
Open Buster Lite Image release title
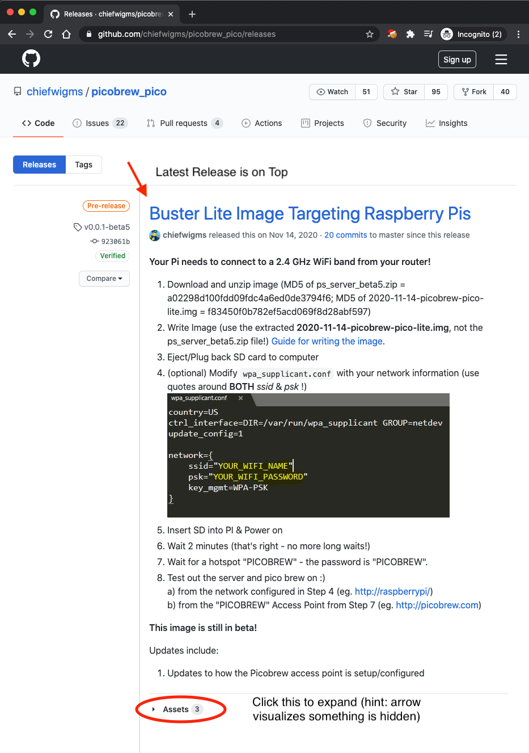tap(310, 213)
